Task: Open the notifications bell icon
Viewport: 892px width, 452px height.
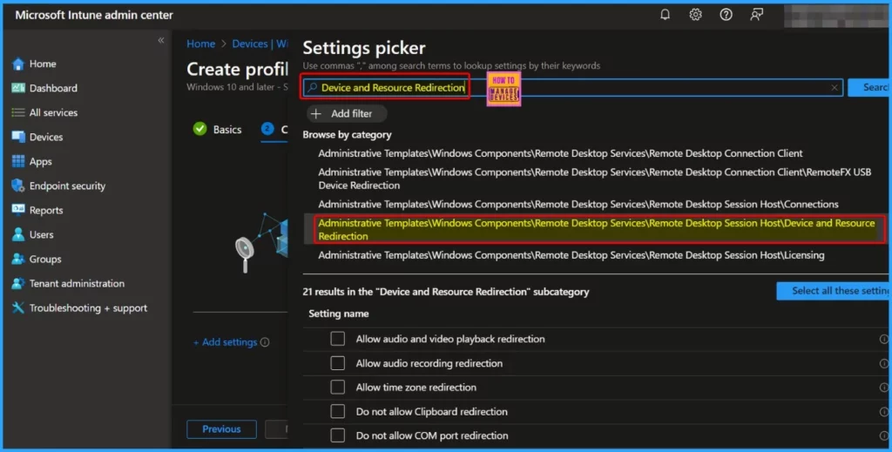Action: [665, 15]
